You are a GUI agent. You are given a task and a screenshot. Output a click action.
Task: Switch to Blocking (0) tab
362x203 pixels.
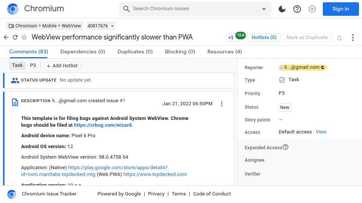point(180,52)
